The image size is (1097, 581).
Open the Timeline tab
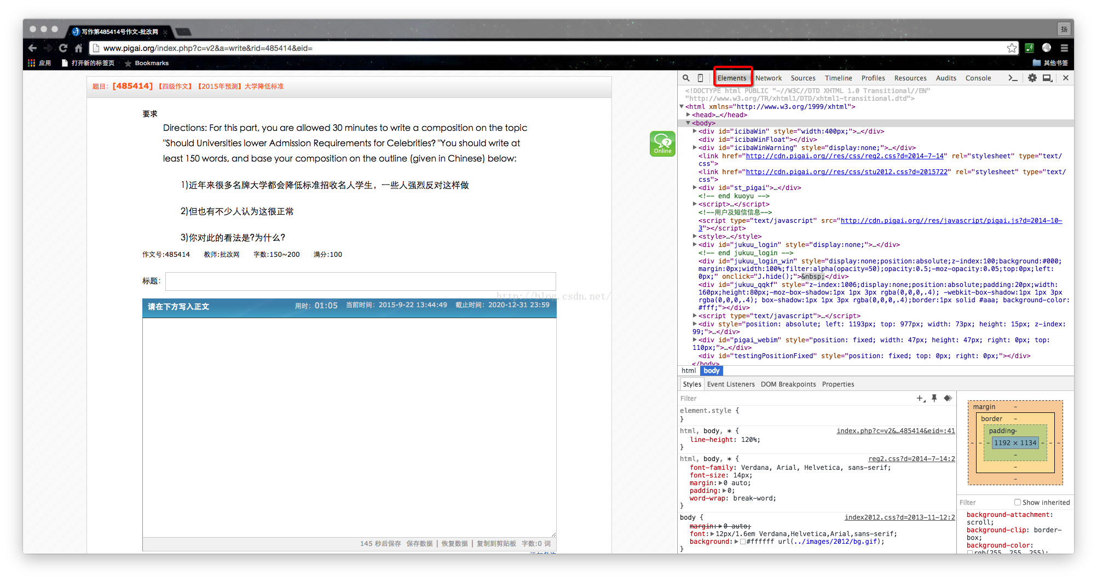coord(839,78)
